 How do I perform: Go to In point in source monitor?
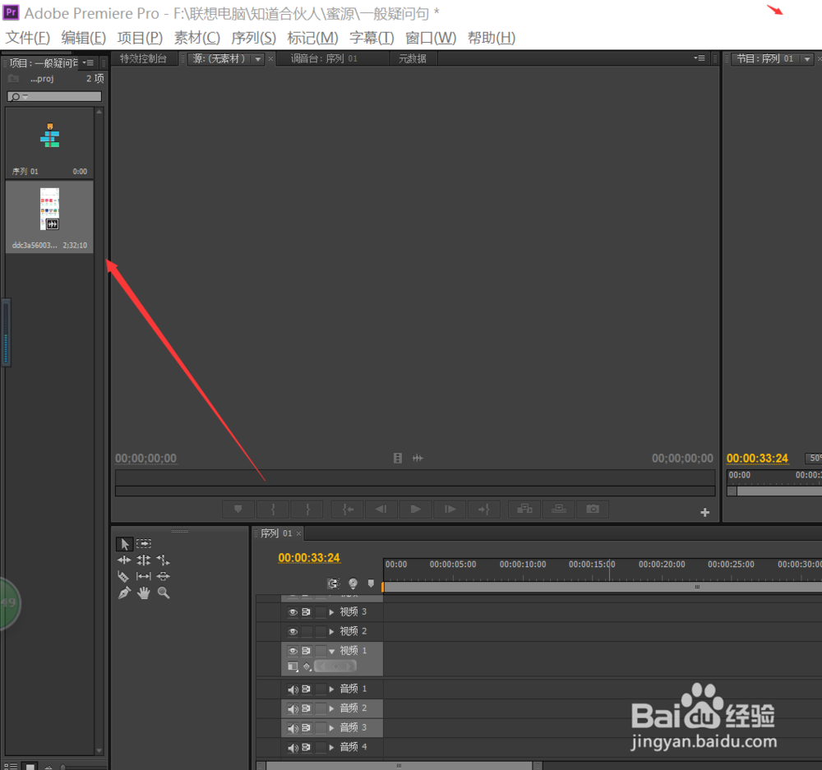(x=348, y=509)
